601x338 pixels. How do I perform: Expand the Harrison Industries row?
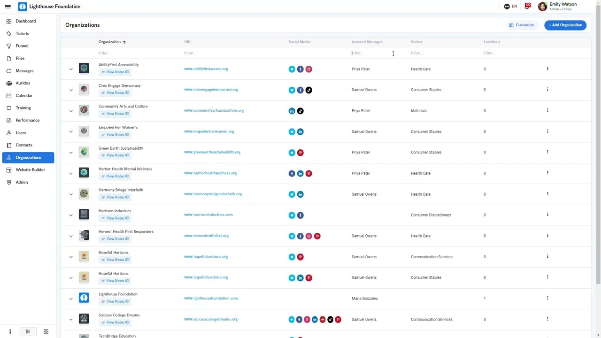point(71,215)
